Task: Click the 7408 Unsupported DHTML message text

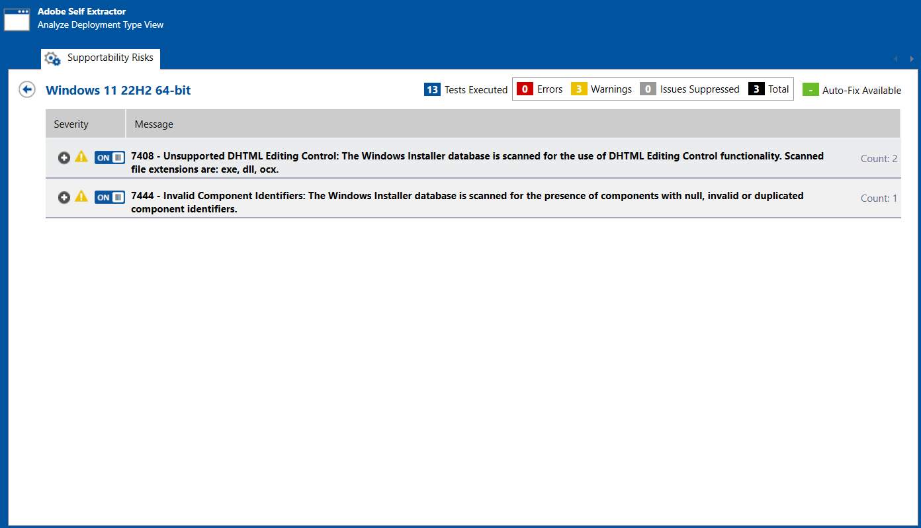Action: pos(477,163)
